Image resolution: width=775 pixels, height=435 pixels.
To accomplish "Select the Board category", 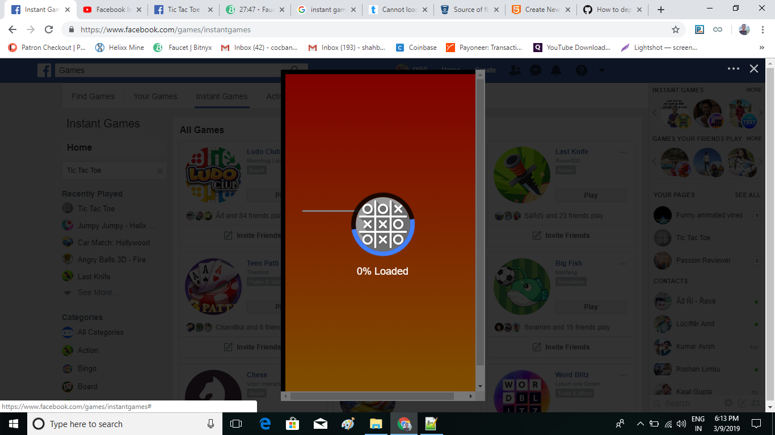I will click(87, 387).
